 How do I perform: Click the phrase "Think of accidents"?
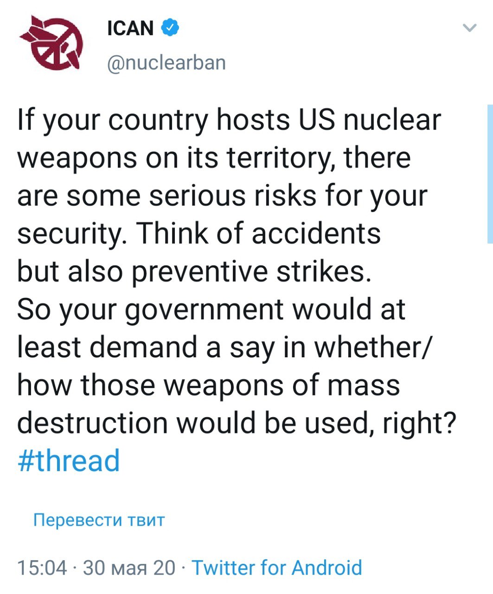tap(259, 233)
